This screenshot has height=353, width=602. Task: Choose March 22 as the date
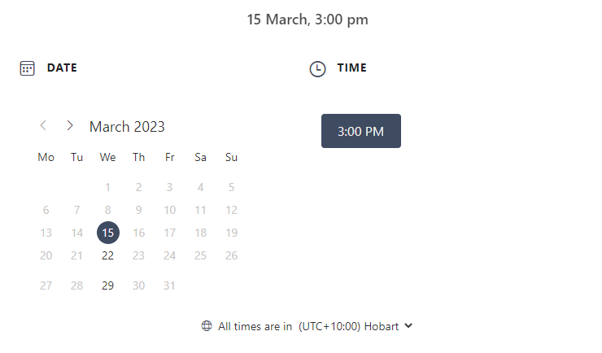tap(108, 255)
